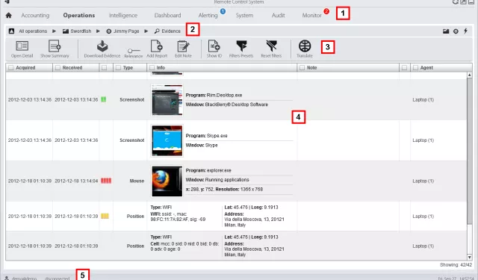Click the user icon in status bar

pos(7,278)
